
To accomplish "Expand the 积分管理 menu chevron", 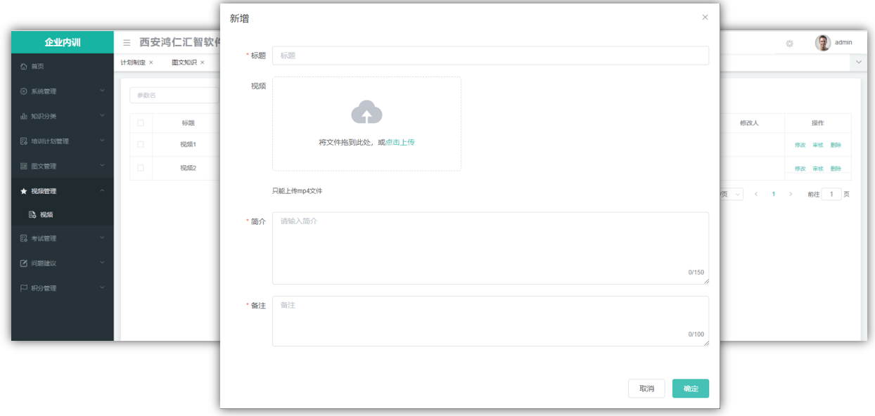I will tap(102, 287).
